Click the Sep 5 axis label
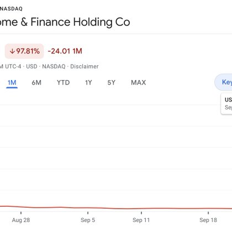Image resolution: width=232 pixels, height=232 pixels. [88, 220]
